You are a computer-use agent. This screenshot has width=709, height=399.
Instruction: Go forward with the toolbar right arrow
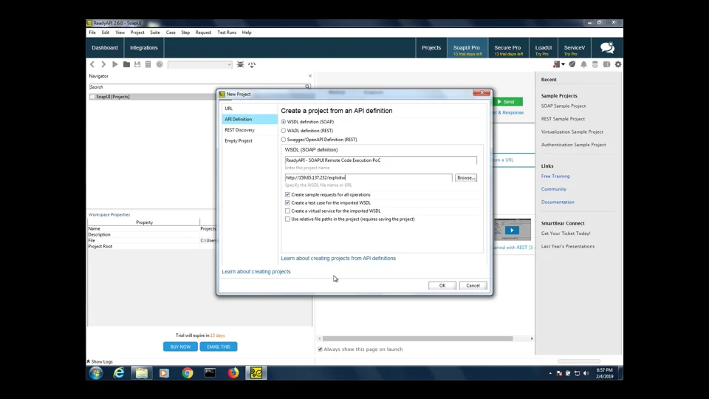click(x=103, y=65)
